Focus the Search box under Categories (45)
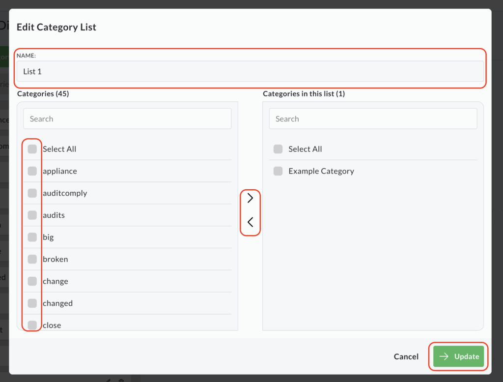 pos(127,119)
